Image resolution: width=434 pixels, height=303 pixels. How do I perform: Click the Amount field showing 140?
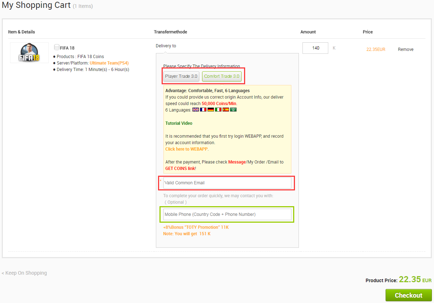pyautogui.click(x=315, y=48)
